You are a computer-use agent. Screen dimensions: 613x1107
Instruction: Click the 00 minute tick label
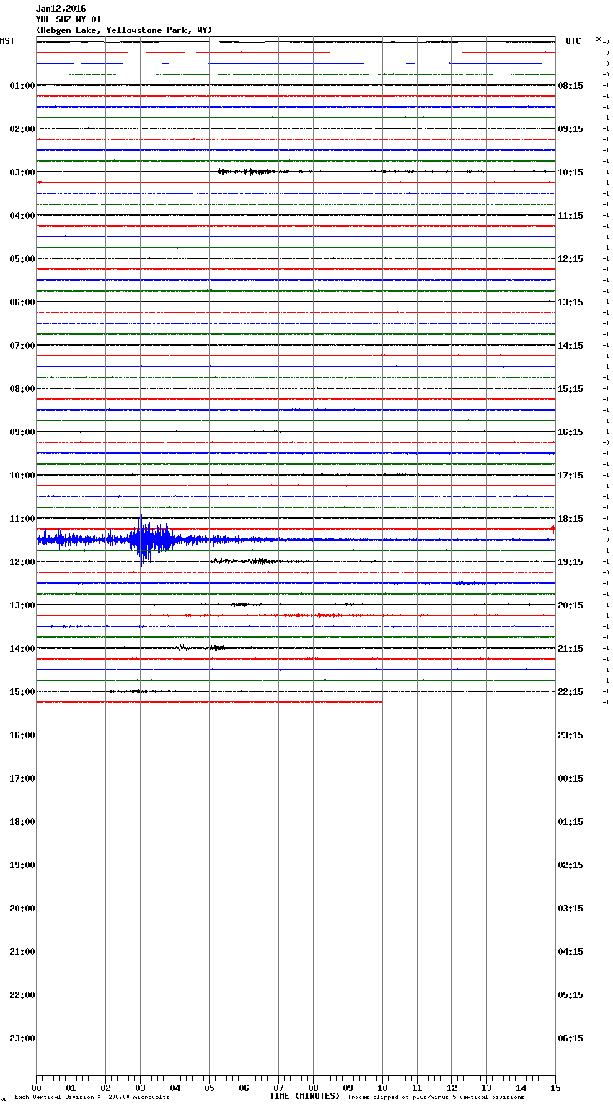coord(36,1088)
